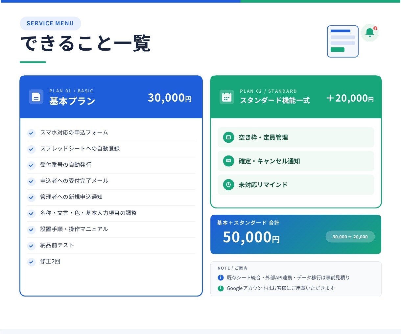Click the 30,000円 price

[x=170, y=98]
